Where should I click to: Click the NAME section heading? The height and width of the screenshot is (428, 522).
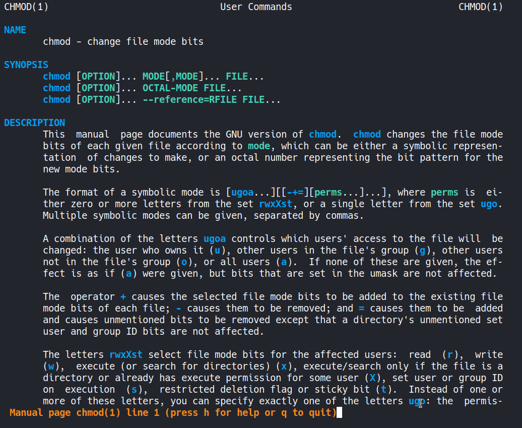click(x=15, y=30)
